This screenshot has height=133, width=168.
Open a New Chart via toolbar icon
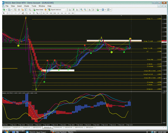coord(4,10)
